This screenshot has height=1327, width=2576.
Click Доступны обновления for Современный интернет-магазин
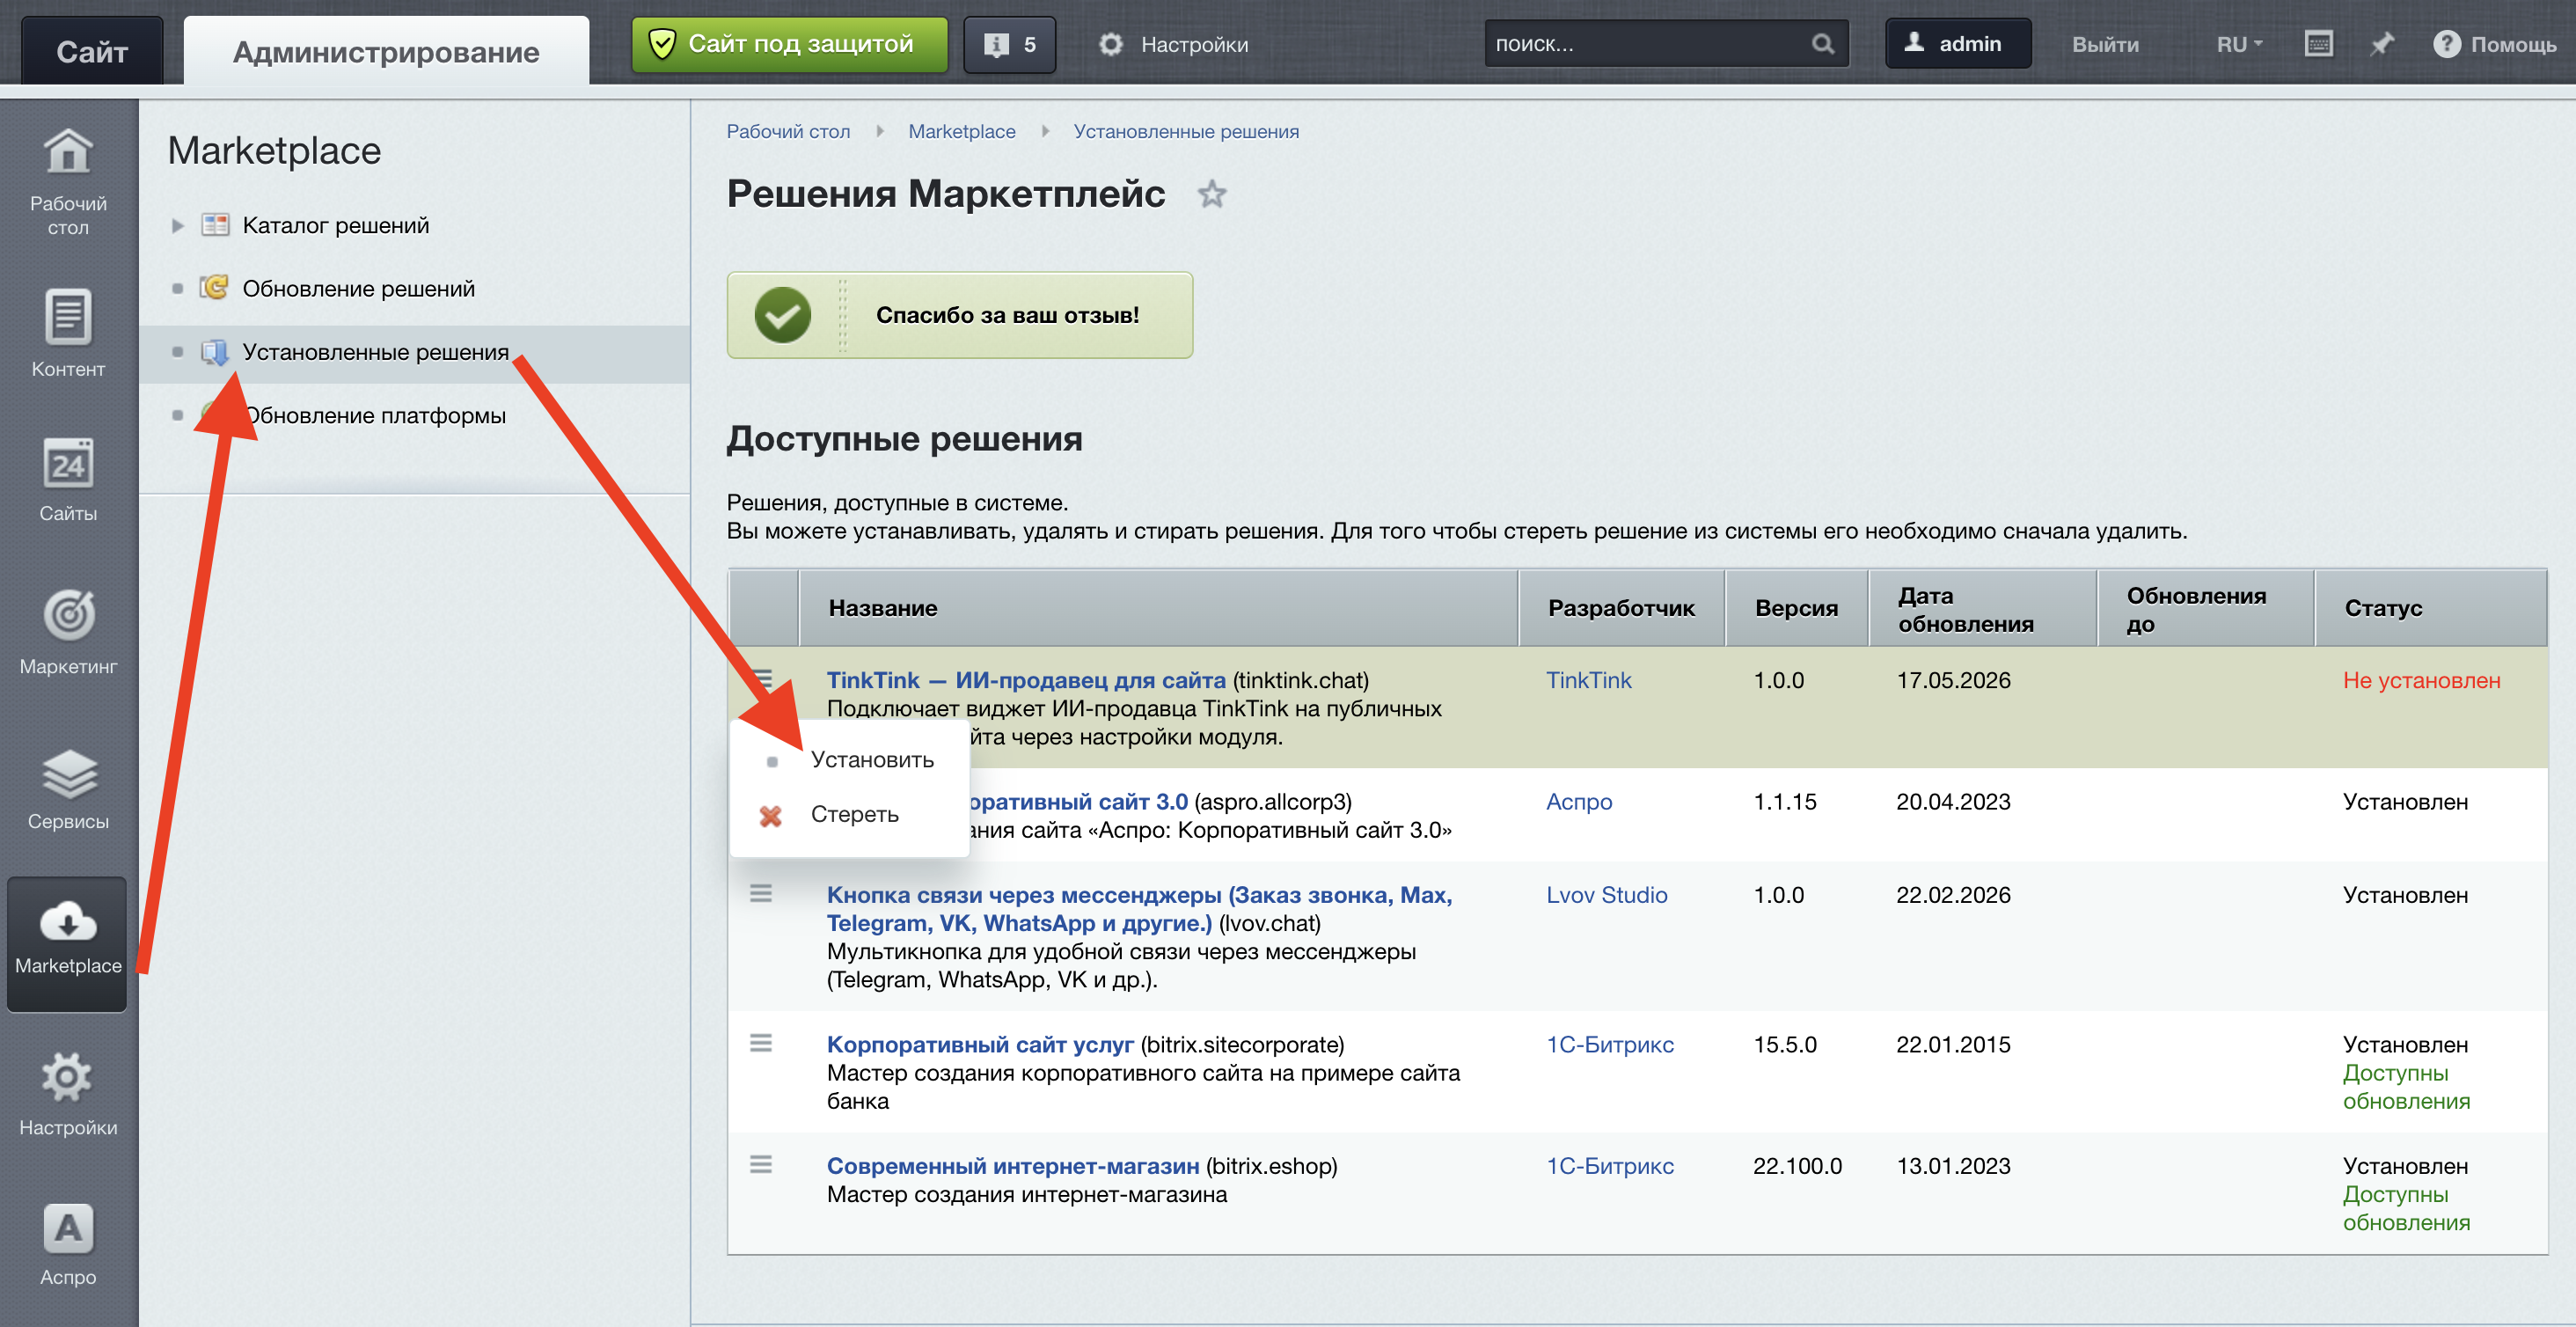tap(2406, 1208)
